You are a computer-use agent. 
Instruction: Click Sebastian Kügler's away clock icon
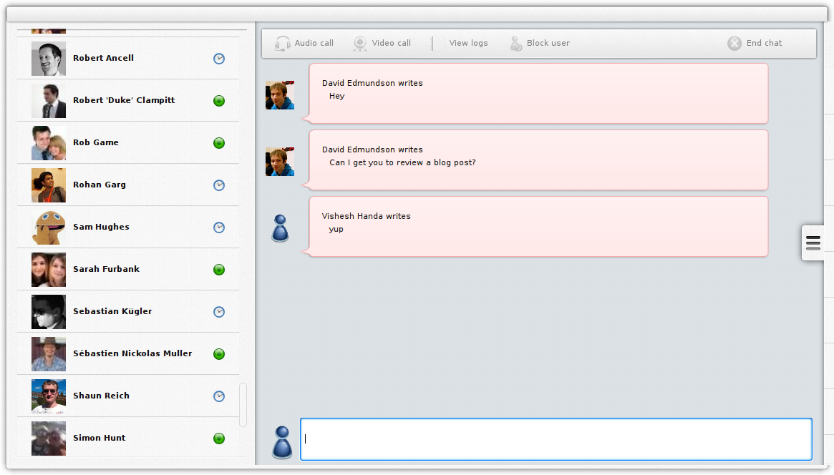point(219,312)
